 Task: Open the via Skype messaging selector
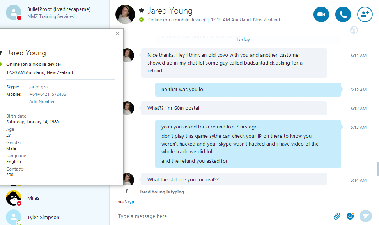pyautogui.click(x=130, y=202)
